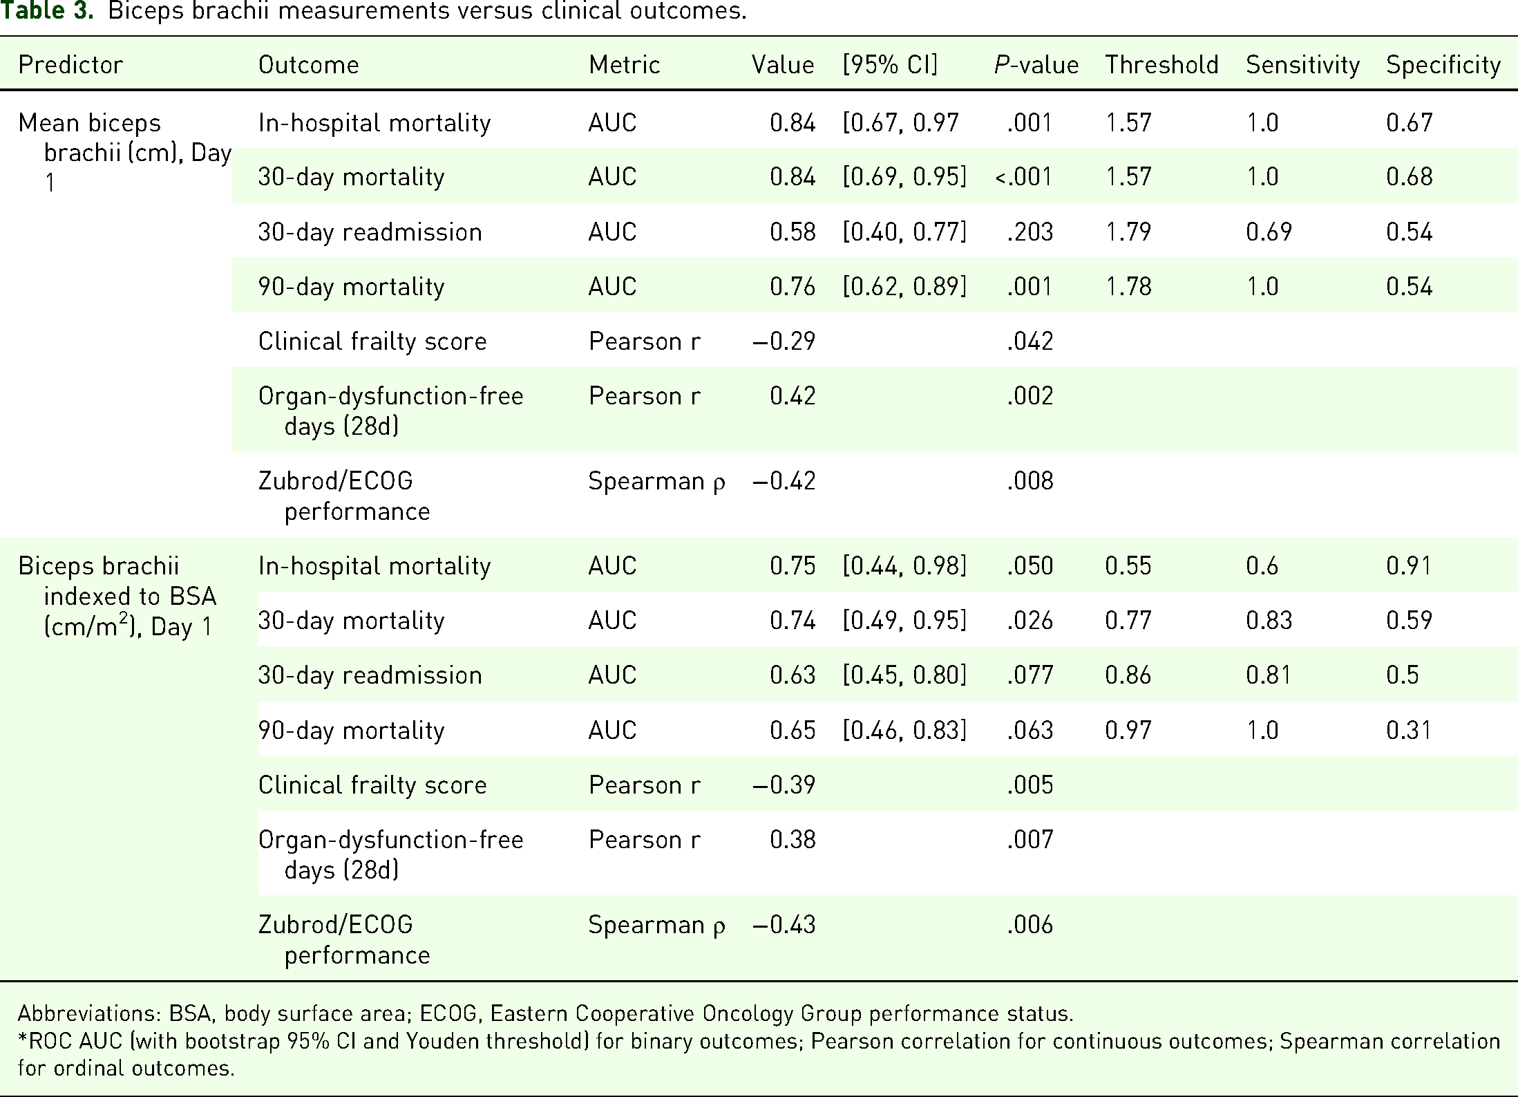Click the Metric column header
The image size is (1518, 1097).
click(x=624, y=65)
